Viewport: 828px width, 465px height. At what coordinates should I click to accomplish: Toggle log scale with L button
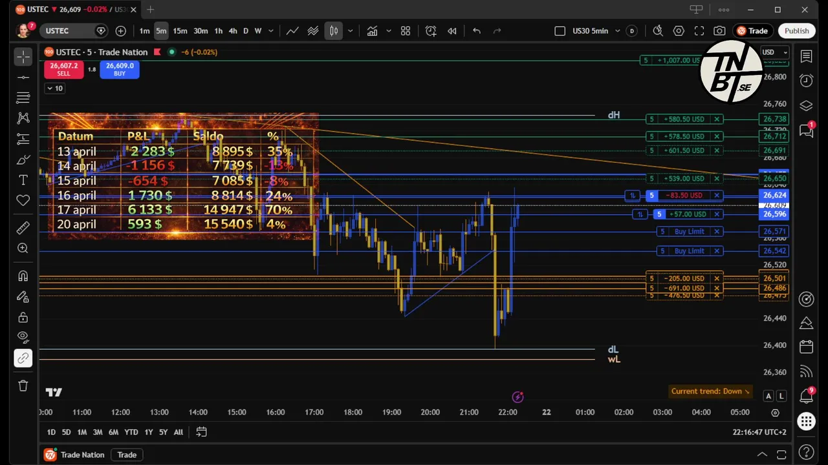click(781, 396)
